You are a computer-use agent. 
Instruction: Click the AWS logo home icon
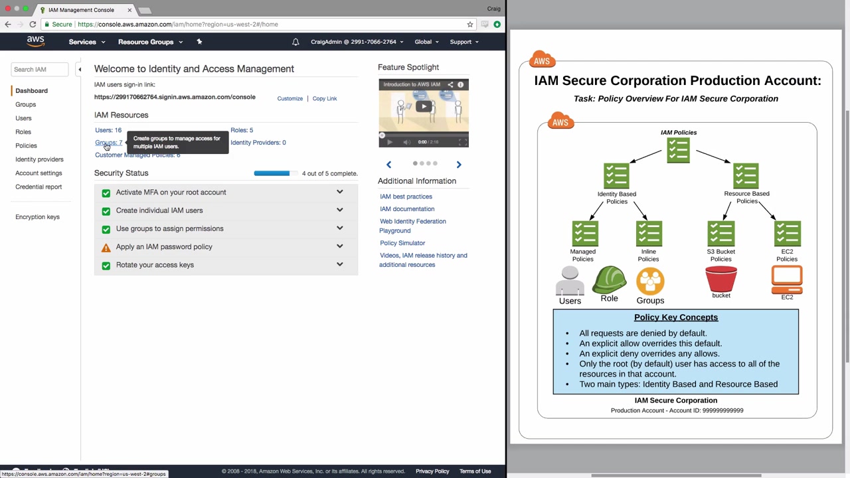point(36,41)
